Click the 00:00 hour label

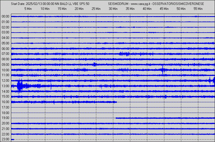pos(5,16)
